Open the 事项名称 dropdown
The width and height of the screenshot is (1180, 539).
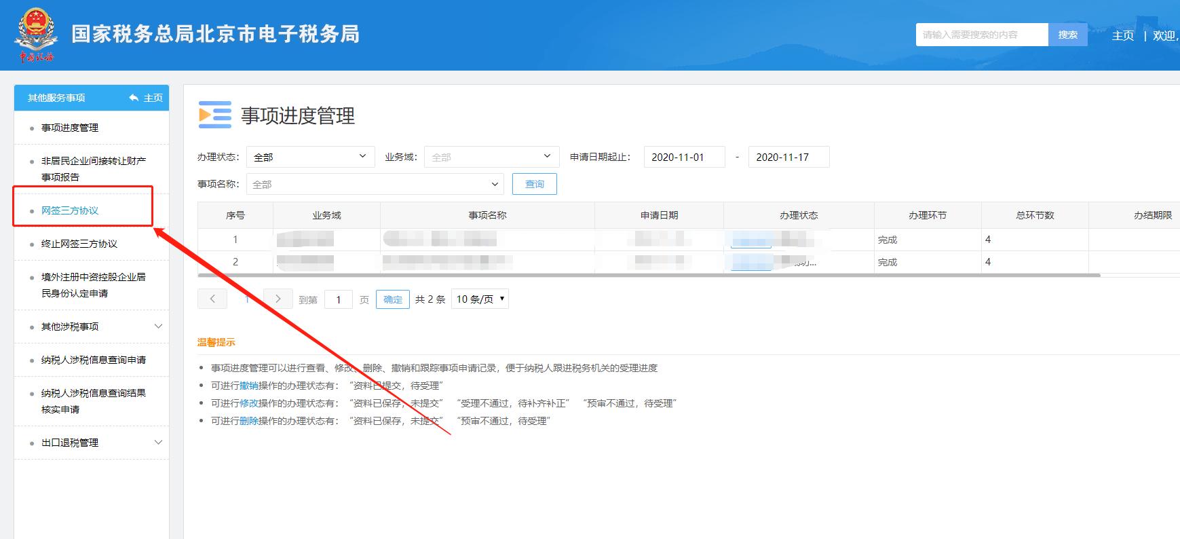tap(375, 184)
